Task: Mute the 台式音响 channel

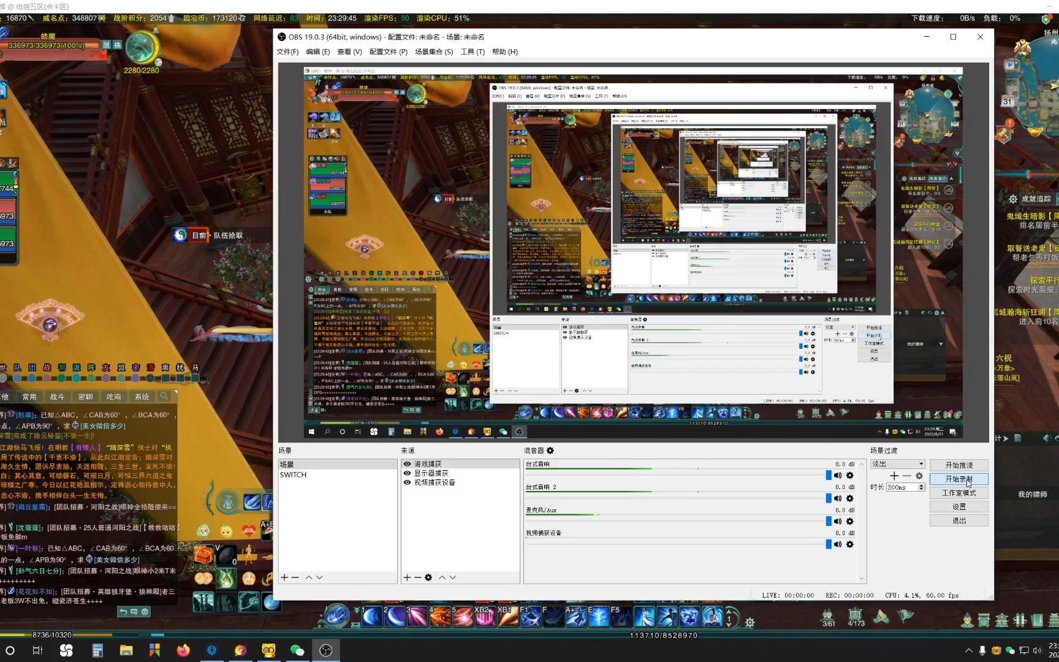Action: [838, 476]
